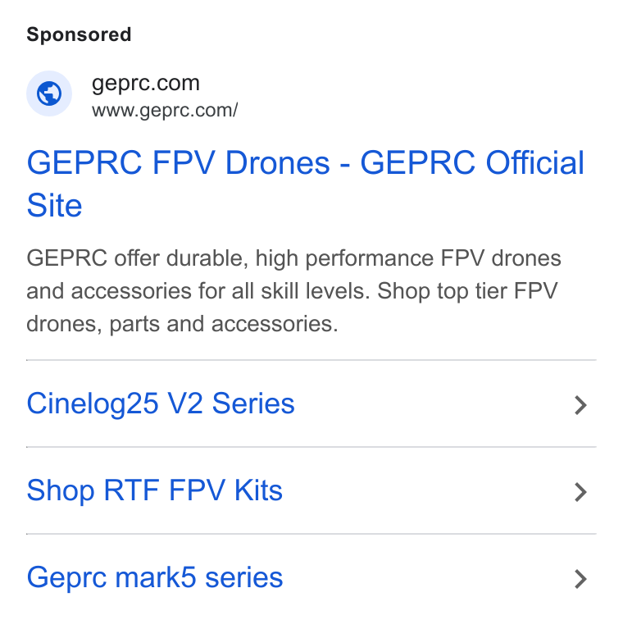
Task: Click the geprc.com site name
Action: (145, 84)
